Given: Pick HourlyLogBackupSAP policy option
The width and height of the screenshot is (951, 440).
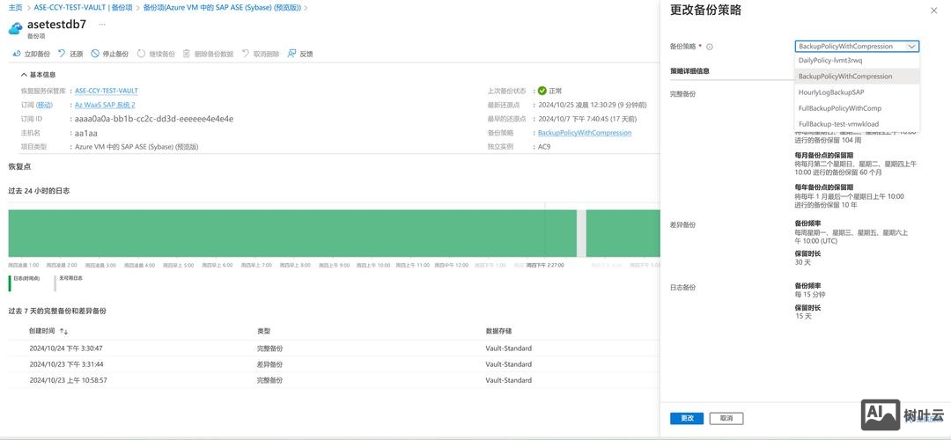Looking at the screenshot, I should click(x=857, y=92).
